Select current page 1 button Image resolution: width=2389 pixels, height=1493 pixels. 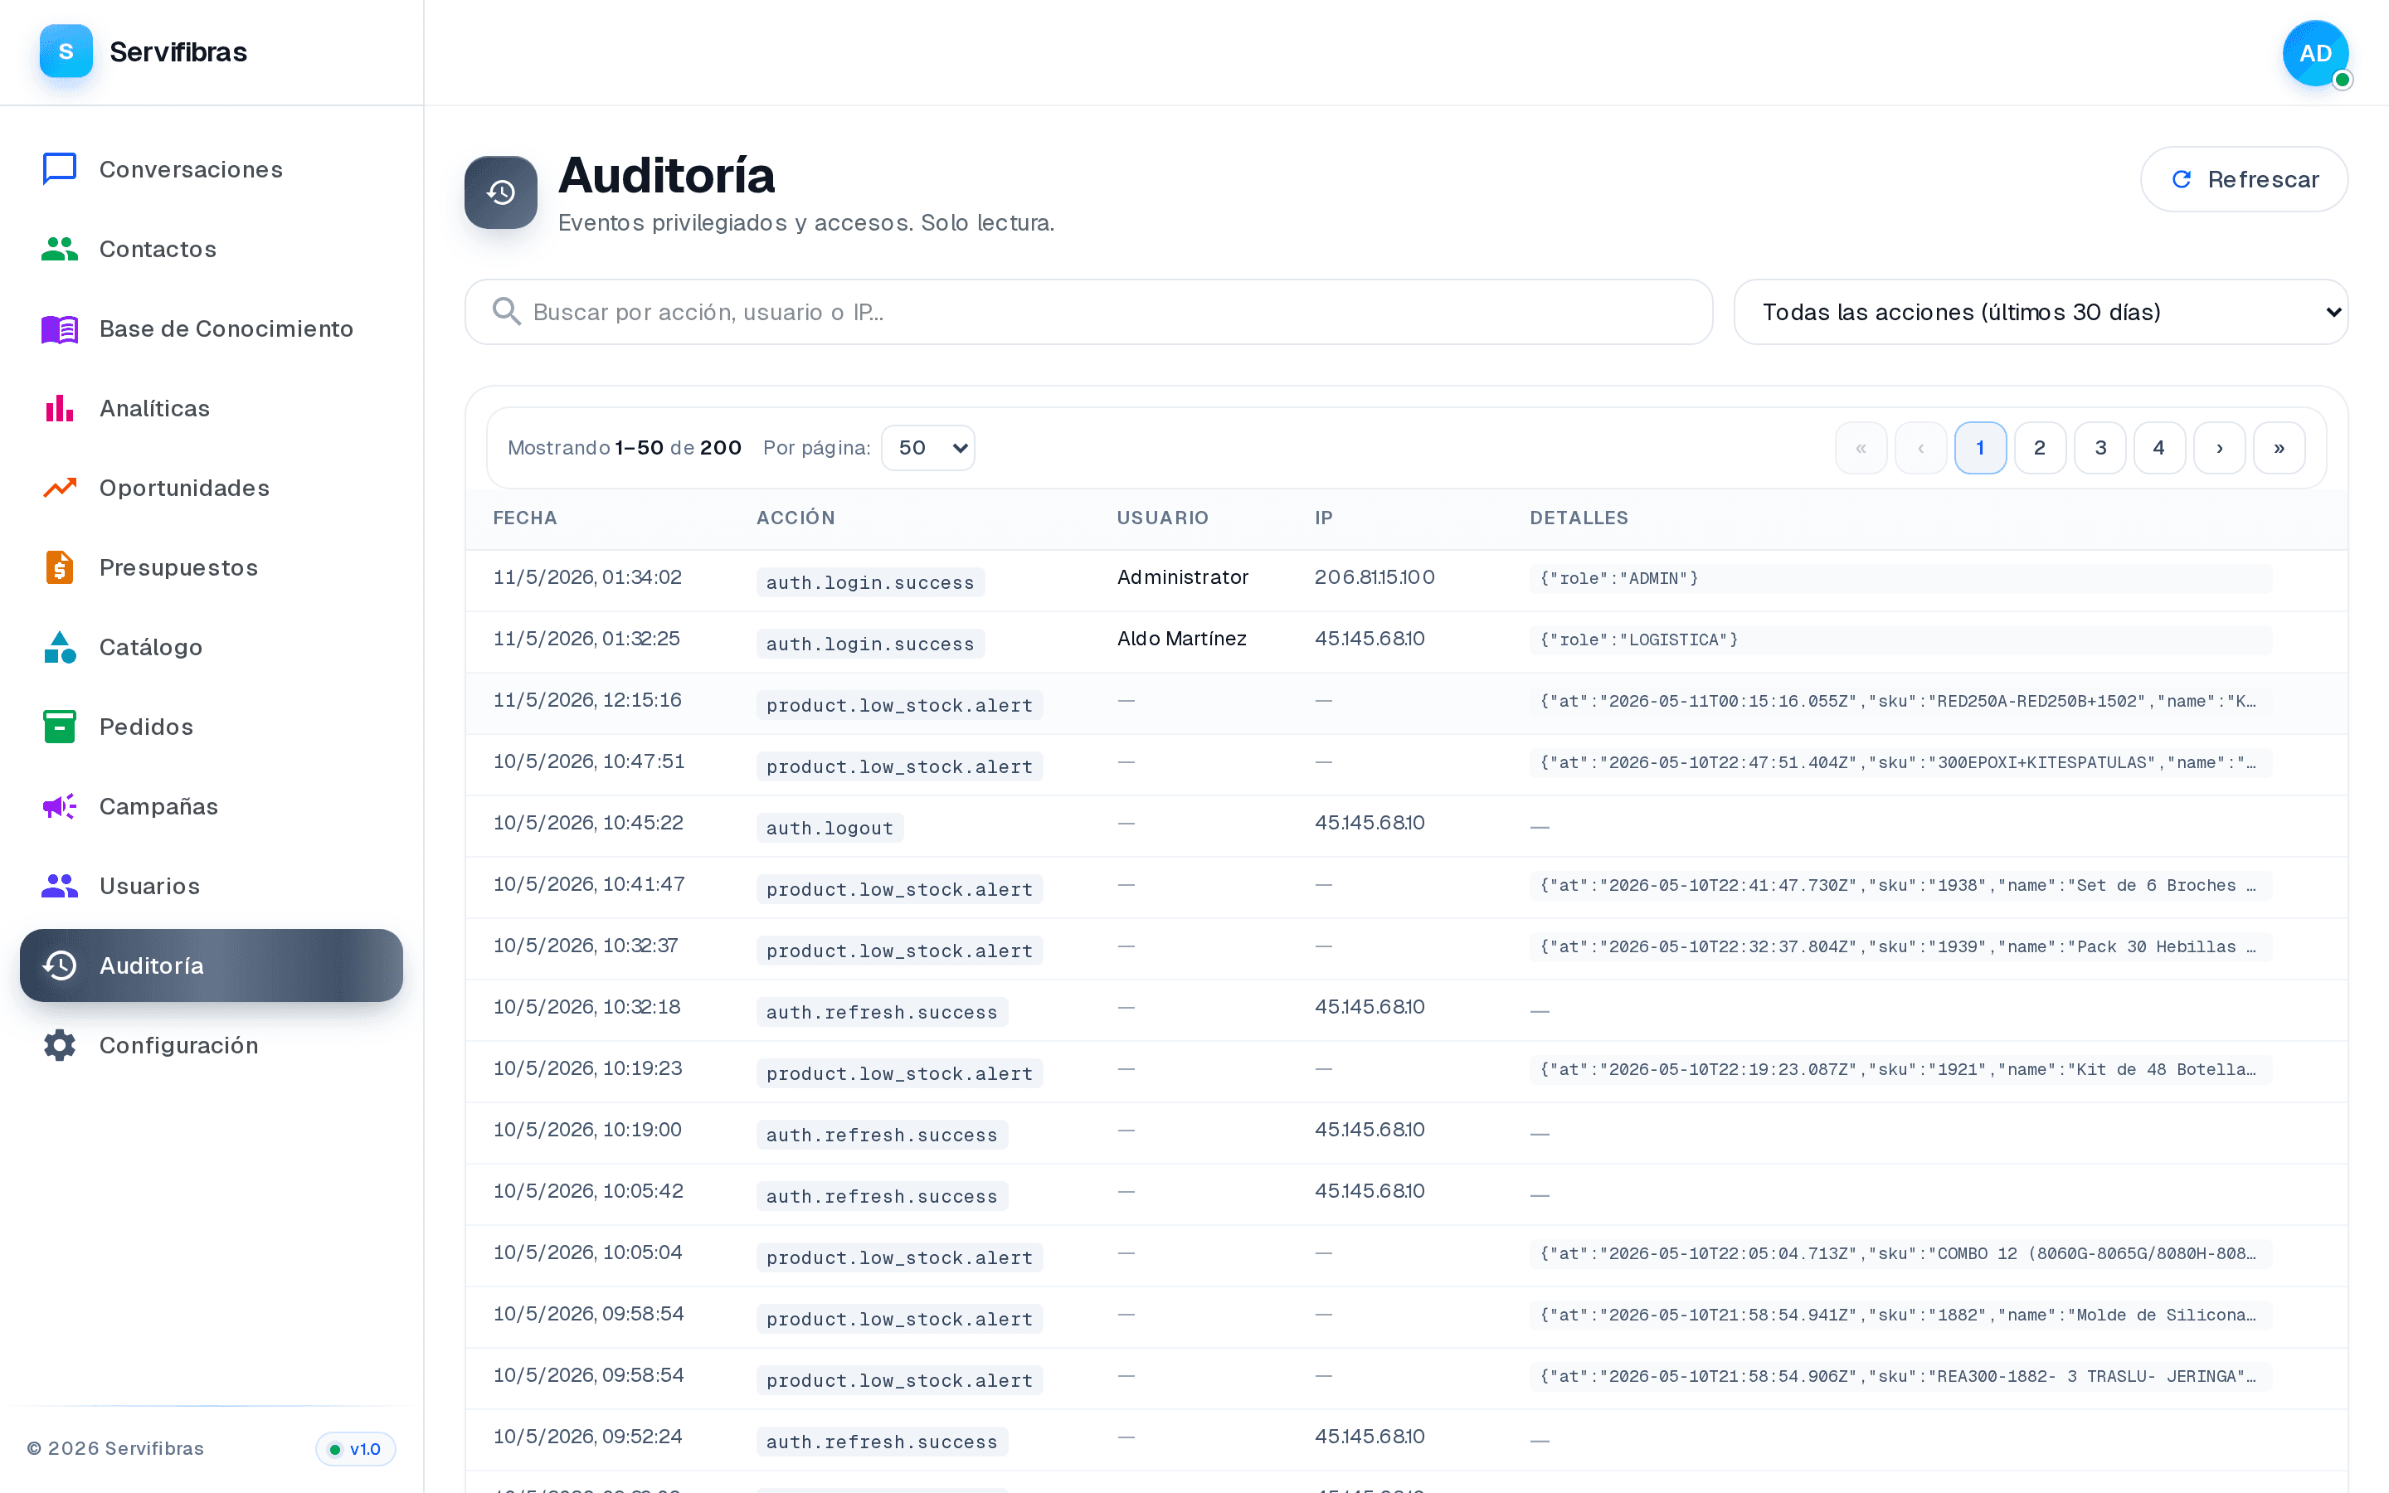click(1980, 447)
